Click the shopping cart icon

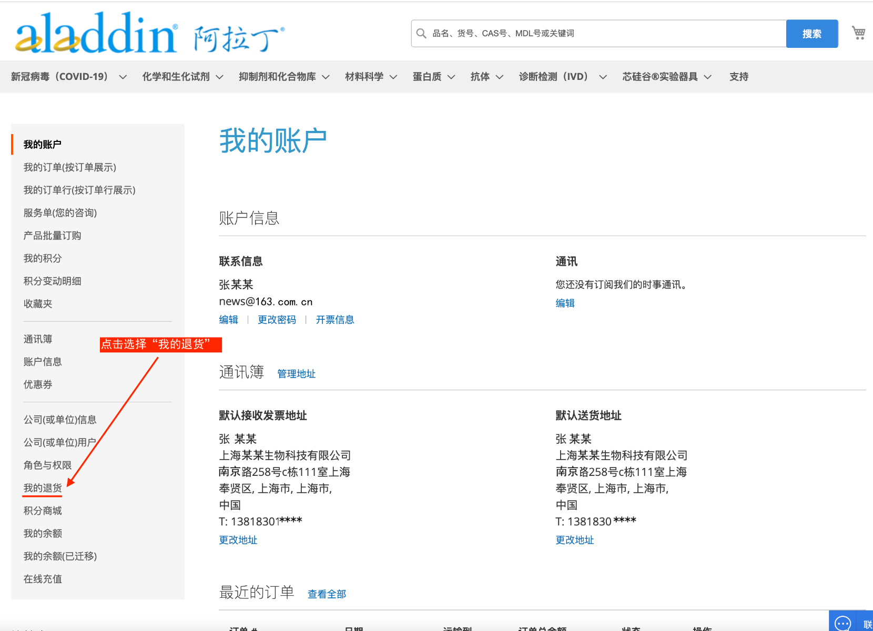pyautogui.click(x=858, y=33)
